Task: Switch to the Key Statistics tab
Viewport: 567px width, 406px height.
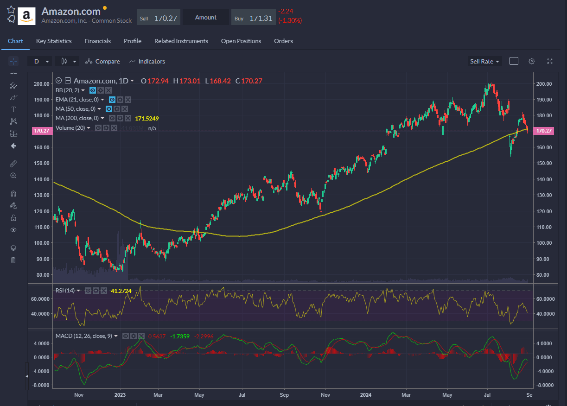Action: click(54, 41)
